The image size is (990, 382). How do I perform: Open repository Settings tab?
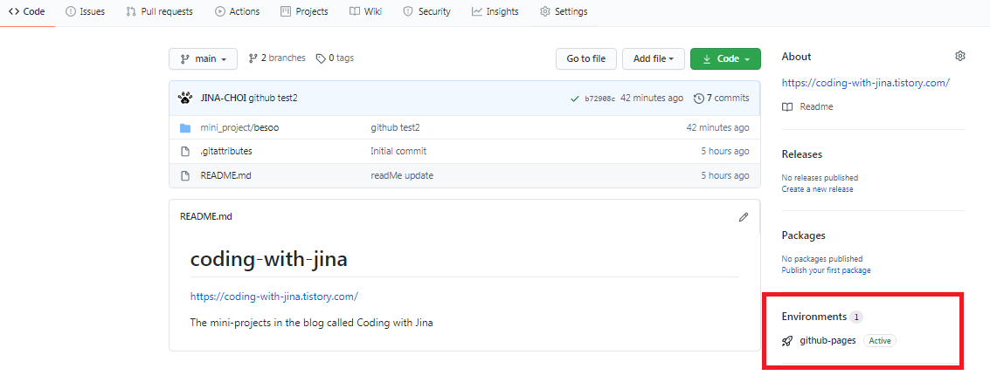click(564, 11)
